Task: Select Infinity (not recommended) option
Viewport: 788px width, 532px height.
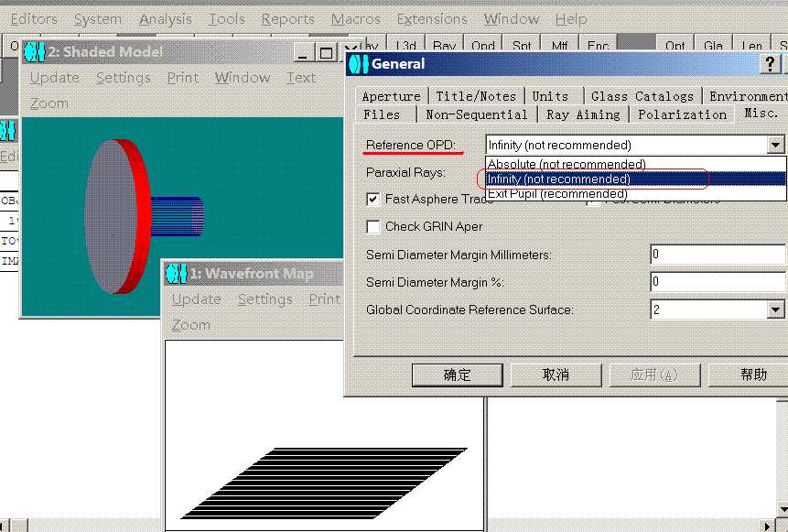Action: (x=636, y=179)
